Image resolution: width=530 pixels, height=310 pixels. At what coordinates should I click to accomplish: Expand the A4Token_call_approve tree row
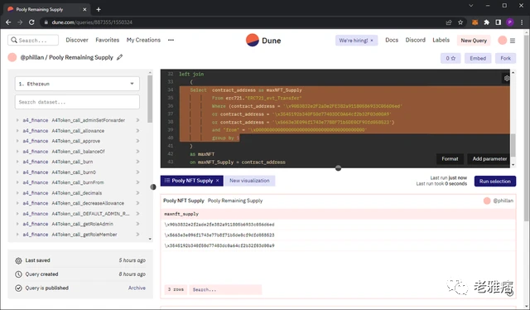click(17, 141)
